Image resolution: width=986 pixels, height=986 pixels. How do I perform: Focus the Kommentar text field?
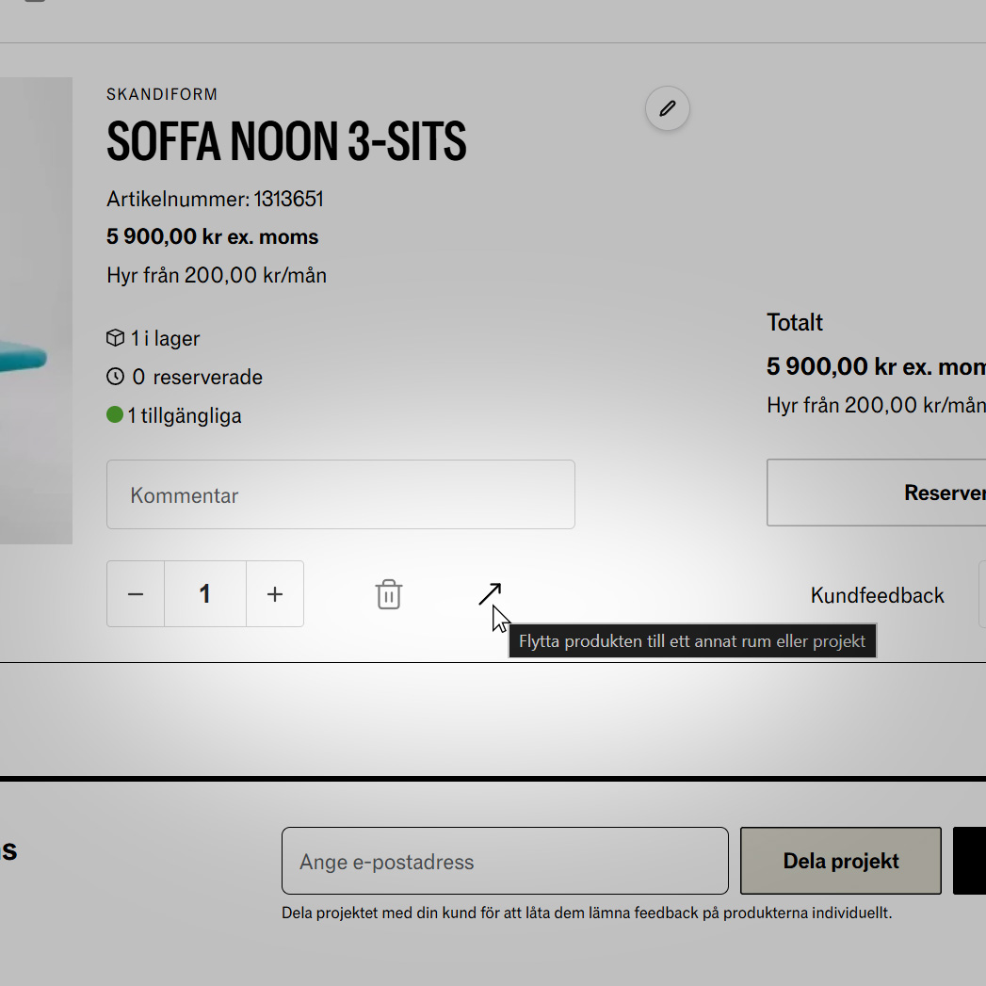pyautogui.click(x=341, y=494)
